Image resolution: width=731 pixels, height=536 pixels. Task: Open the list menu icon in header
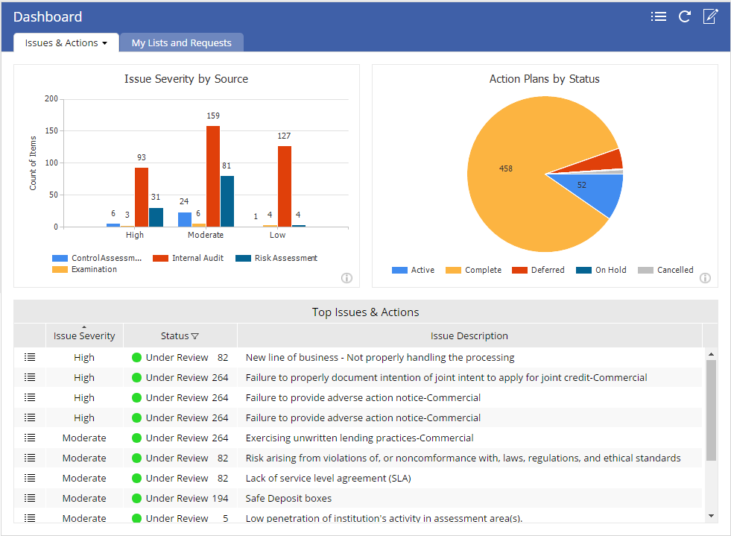click(658, 16)
